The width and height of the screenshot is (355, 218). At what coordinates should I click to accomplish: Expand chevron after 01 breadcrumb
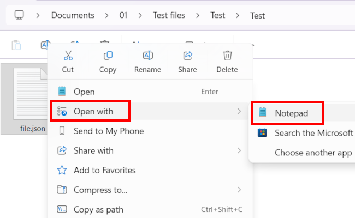pos(140,16)
